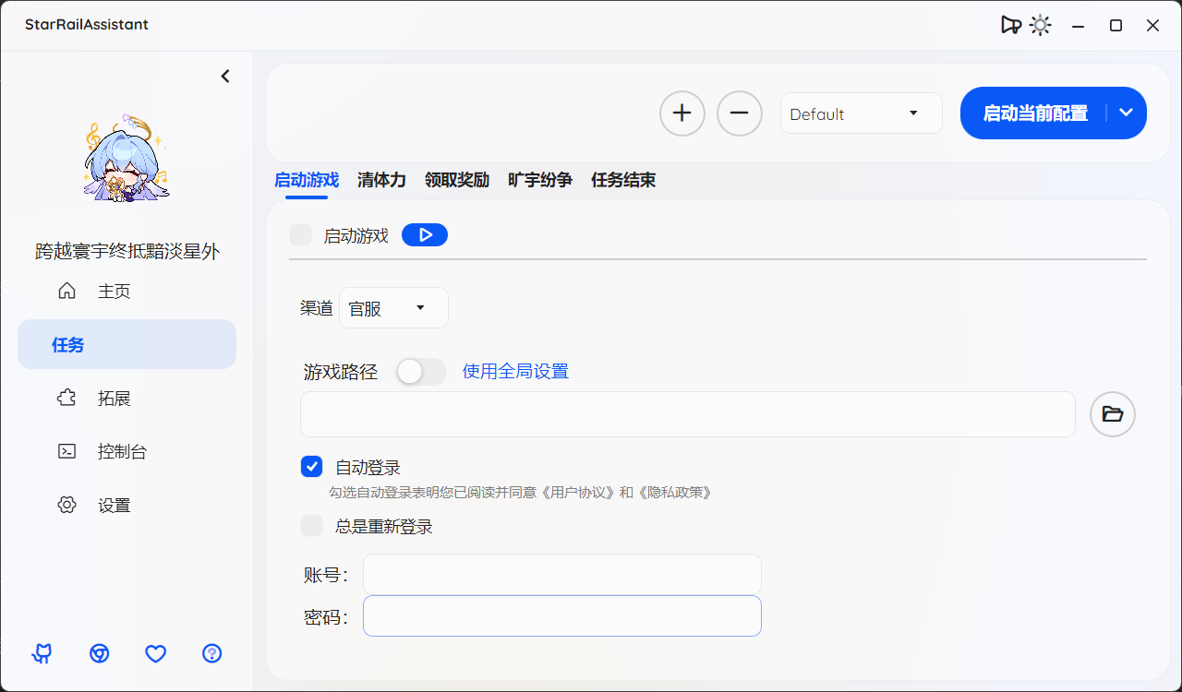Enable the 启动游戏 checkbox
This screenshot has height=692, width=1182.
point(301,234)
